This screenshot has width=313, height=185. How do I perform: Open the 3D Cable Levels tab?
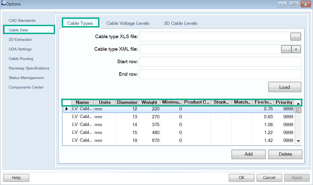click(181, 23)
